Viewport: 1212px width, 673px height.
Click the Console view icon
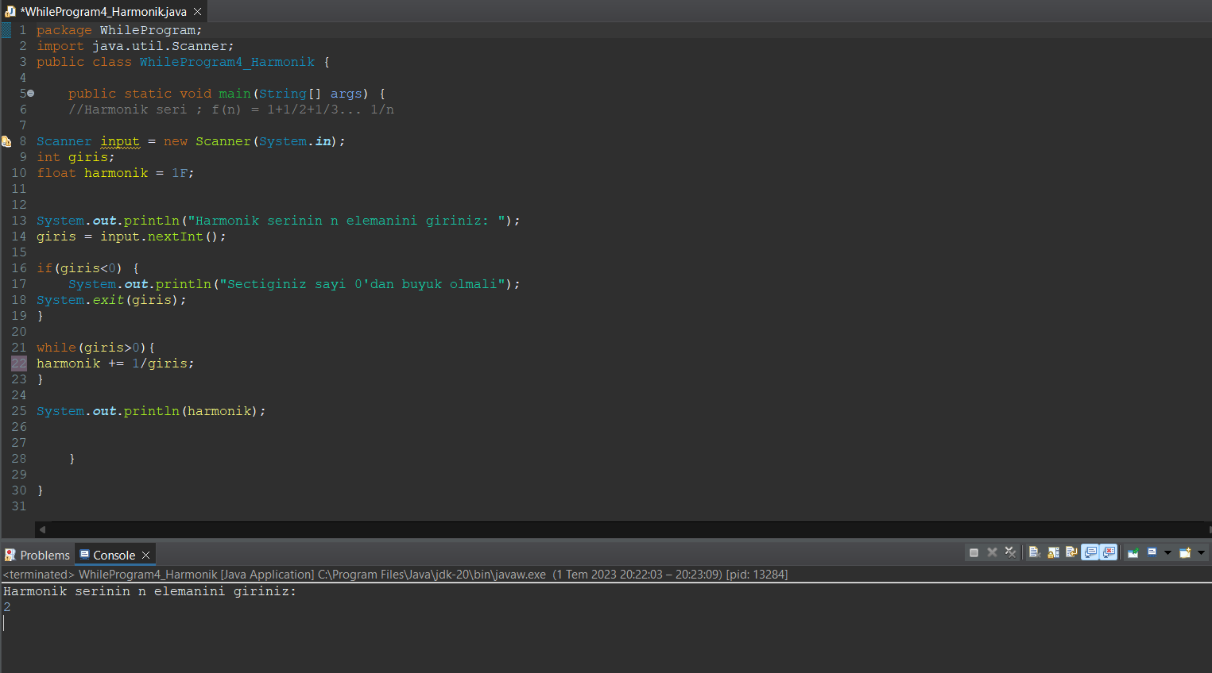click(85, 555)
